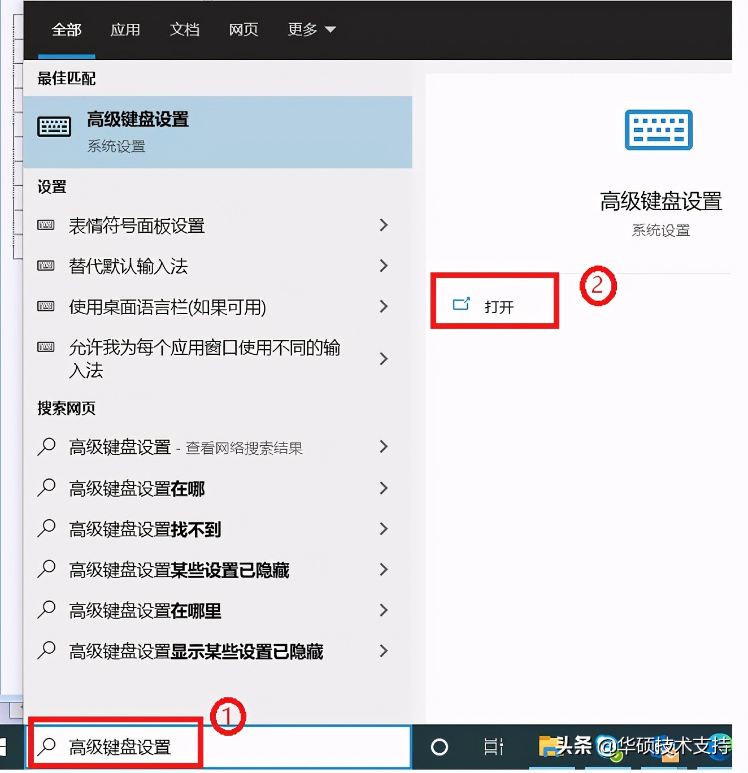748x773 pixels.
Task: Click the keyboard icon beside 使用桌面语言栏
Action: (45, 306)
